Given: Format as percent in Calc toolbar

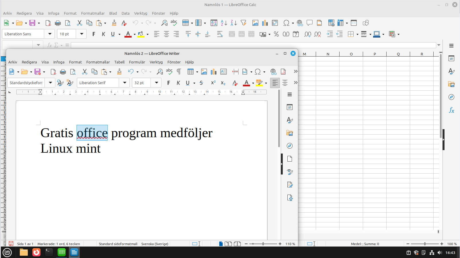Looking at the screenshot, I should click(276, 34).
